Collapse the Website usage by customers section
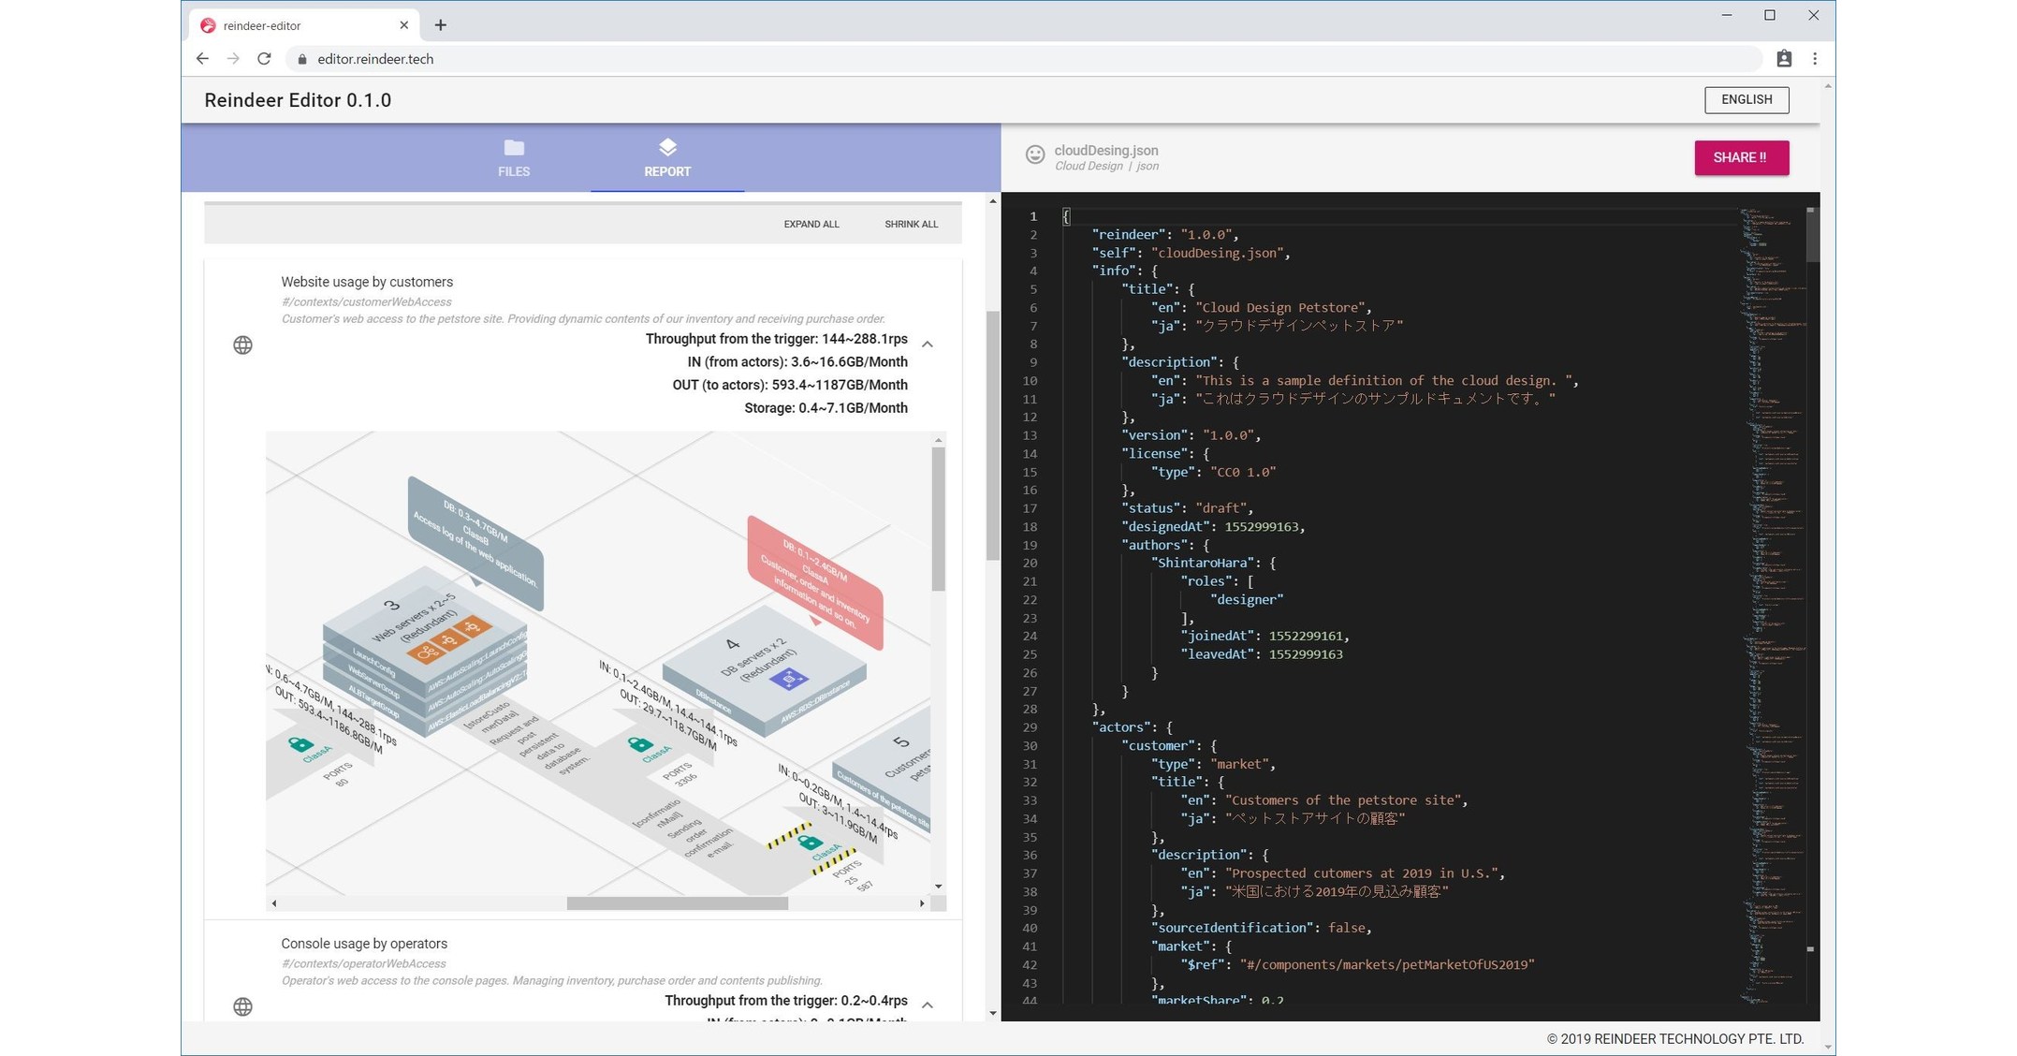This screenshot has width=2017, height=1056. coord(927,345)
